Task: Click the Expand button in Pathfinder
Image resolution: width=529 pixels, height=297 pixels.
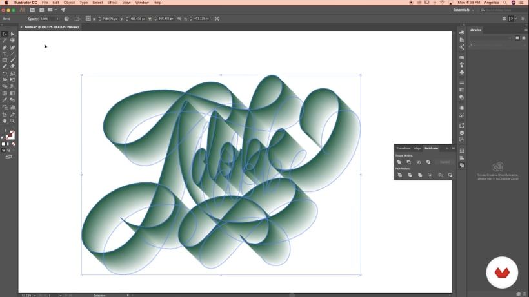Action: [x=444, y=162]
